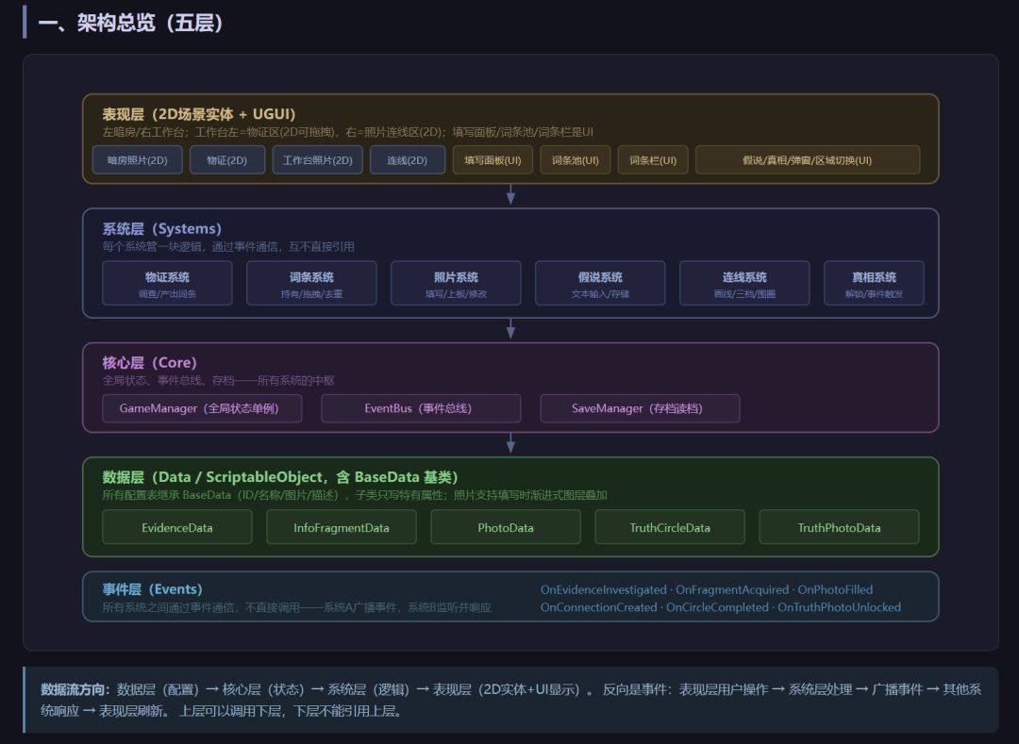Select the EventBus (事件总线) box

click(x=421, y=408)
